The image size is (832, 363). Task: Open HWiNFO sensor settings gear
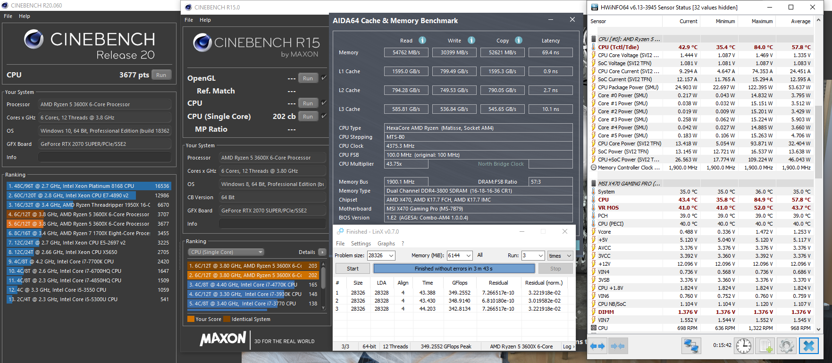786,346
